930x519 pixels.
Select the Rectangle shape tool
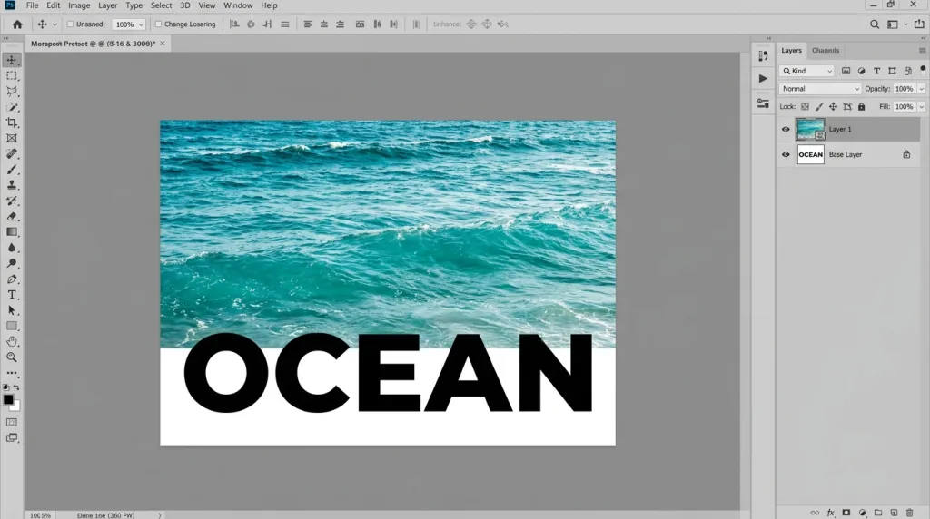[12, 326]
